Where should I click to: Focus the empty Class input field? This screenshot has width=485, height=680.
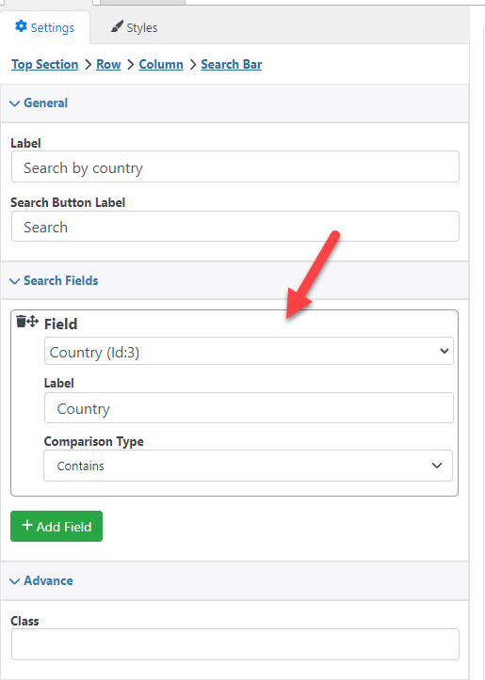click(x=235, y=644)
